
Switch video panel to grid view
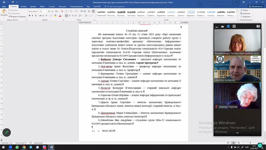pos(234,26)
